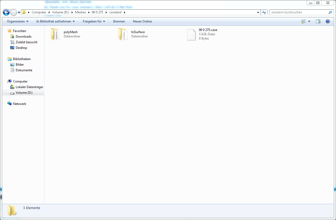Open the 'Freigeben für' menu
This screenshot has height=220, width=336.
pos(94,21)
